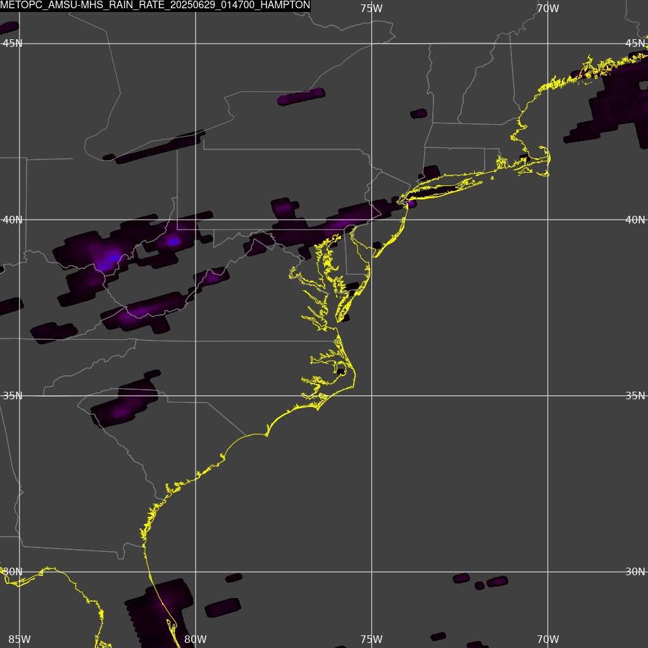Click the 45N label on left edge

13,44
